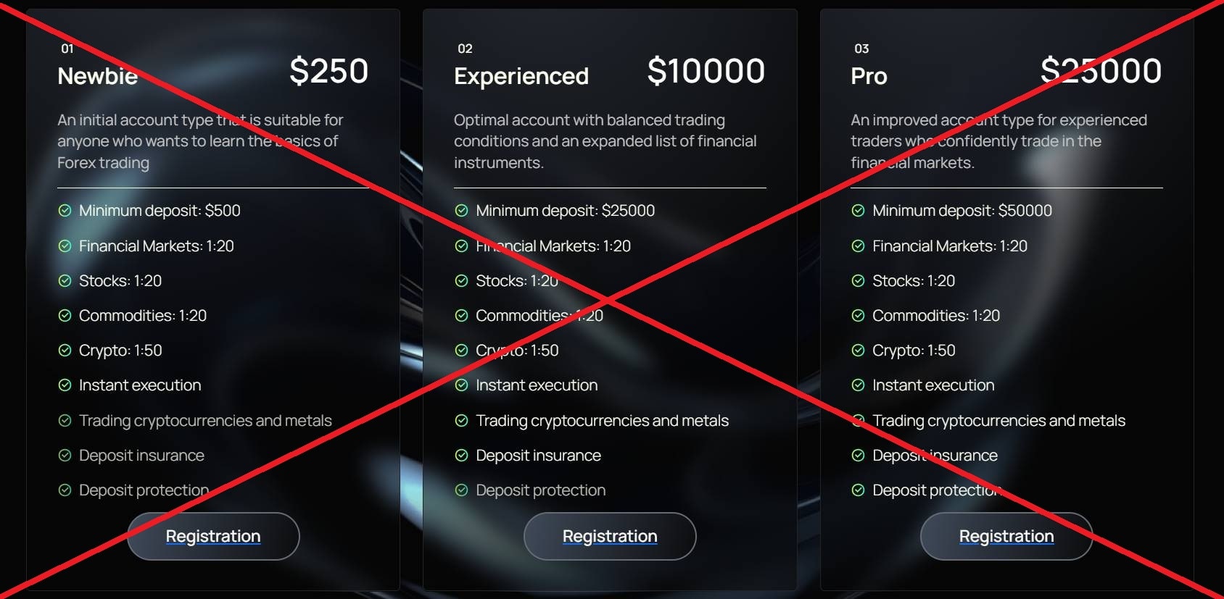Click the checkmark icon beside Newbie's Minimum deposit
Viewport: 1224px width, 599px height.
tap(64, 211)
